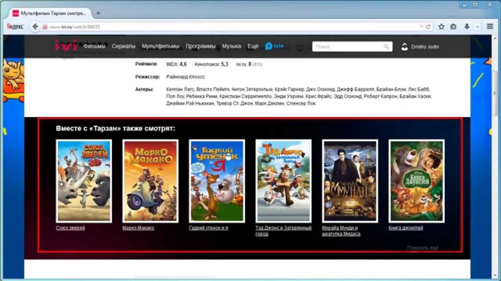Click the Мэрайа Мунди poster
This screenshot has width=501, height=281.
point(350,181)
